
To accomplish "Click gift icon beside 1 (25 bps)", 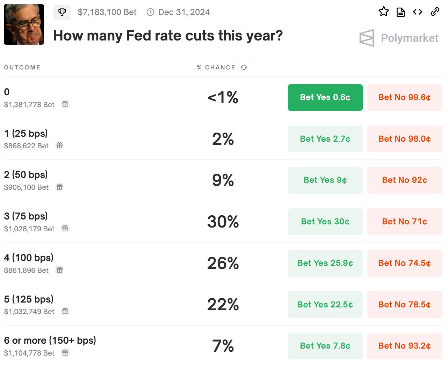I will [x=59, y=146].
